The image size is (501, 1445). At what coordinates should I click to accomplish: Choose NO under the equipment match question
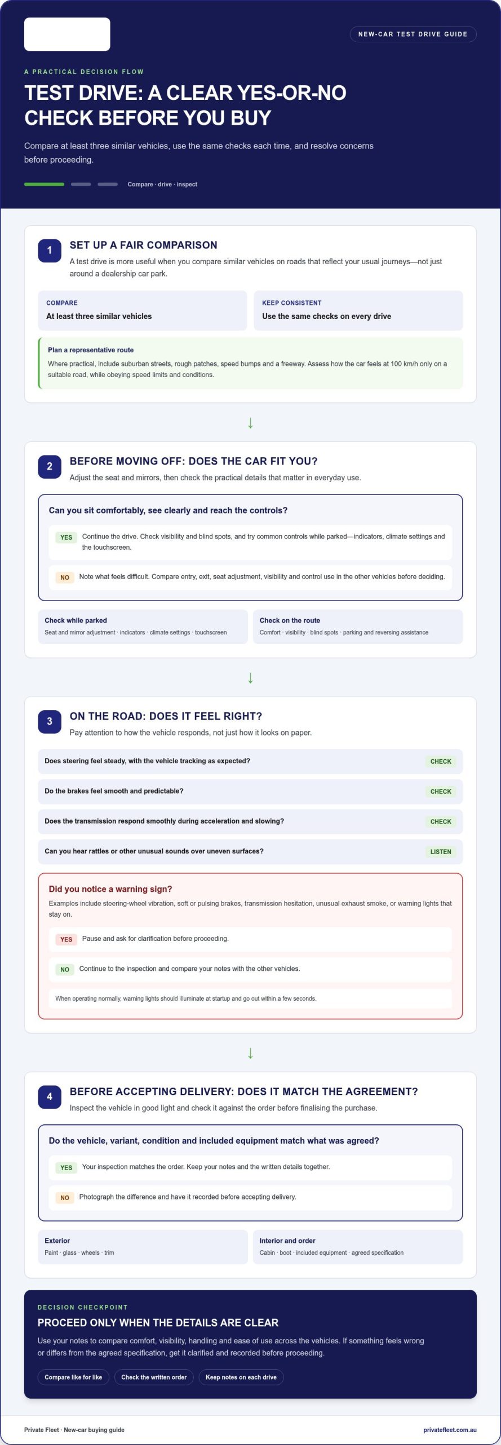(65, 1198)
